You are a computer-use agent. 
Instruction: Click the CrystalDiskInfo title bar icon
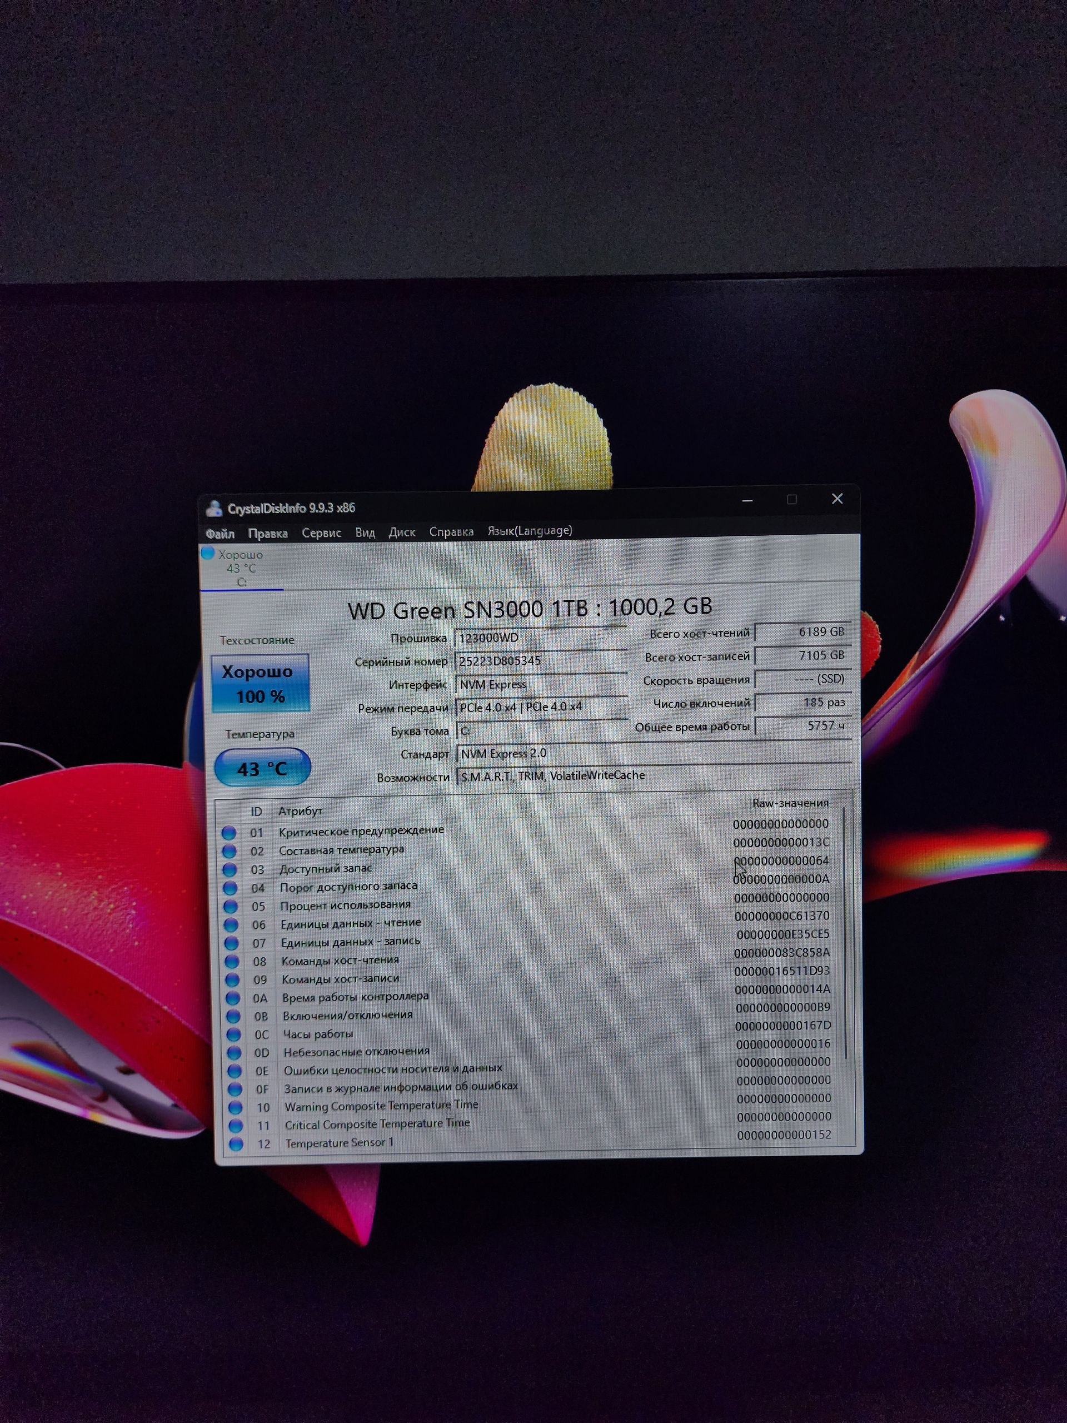(x=213, y=508)
